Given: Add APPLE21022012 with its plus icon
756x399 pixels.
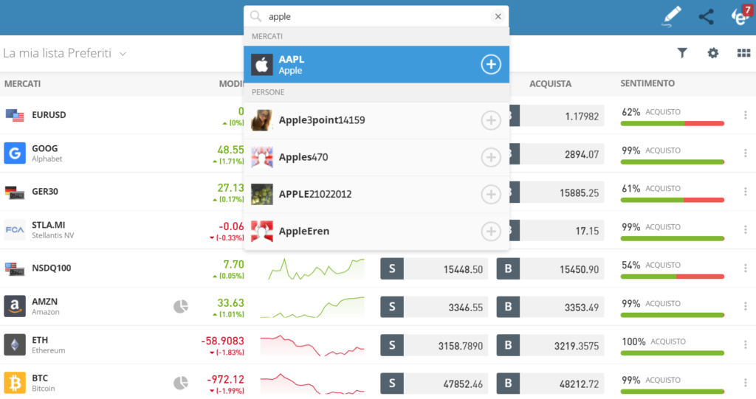Looking at the screenshot, I should point(491,194).
